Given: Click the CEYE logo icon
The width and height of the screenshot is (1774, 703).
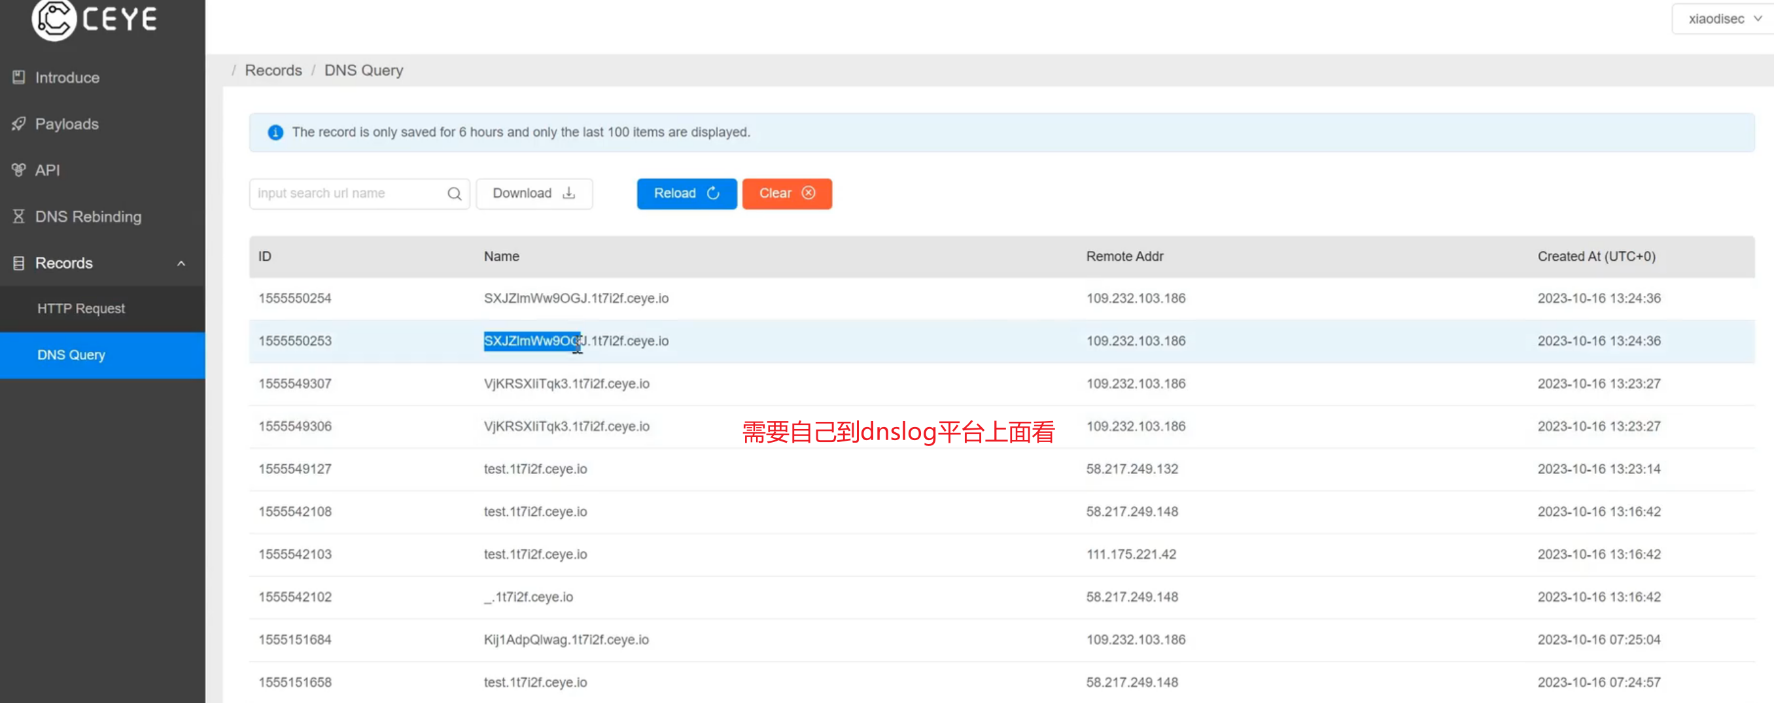Looking at the screenshot, I should (x=54, y=19).
